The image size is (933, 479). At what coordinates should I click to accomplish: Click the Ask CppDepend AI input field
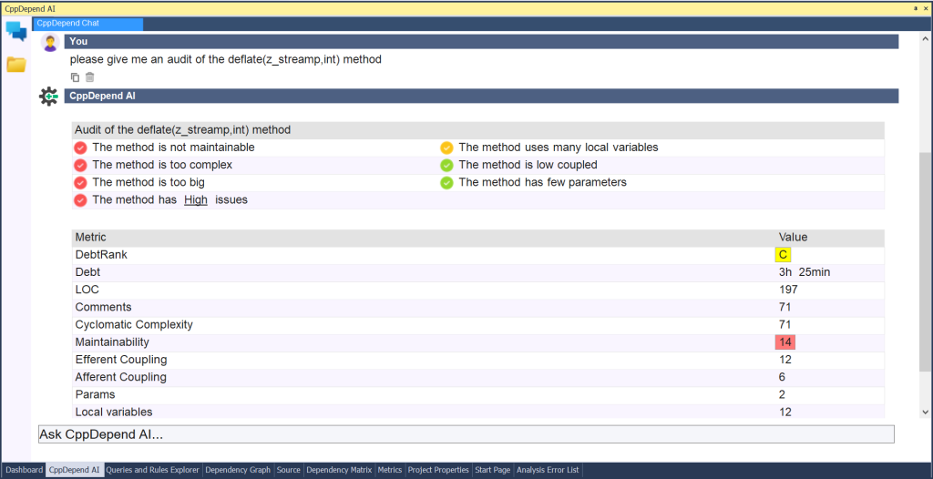point(466,434)
